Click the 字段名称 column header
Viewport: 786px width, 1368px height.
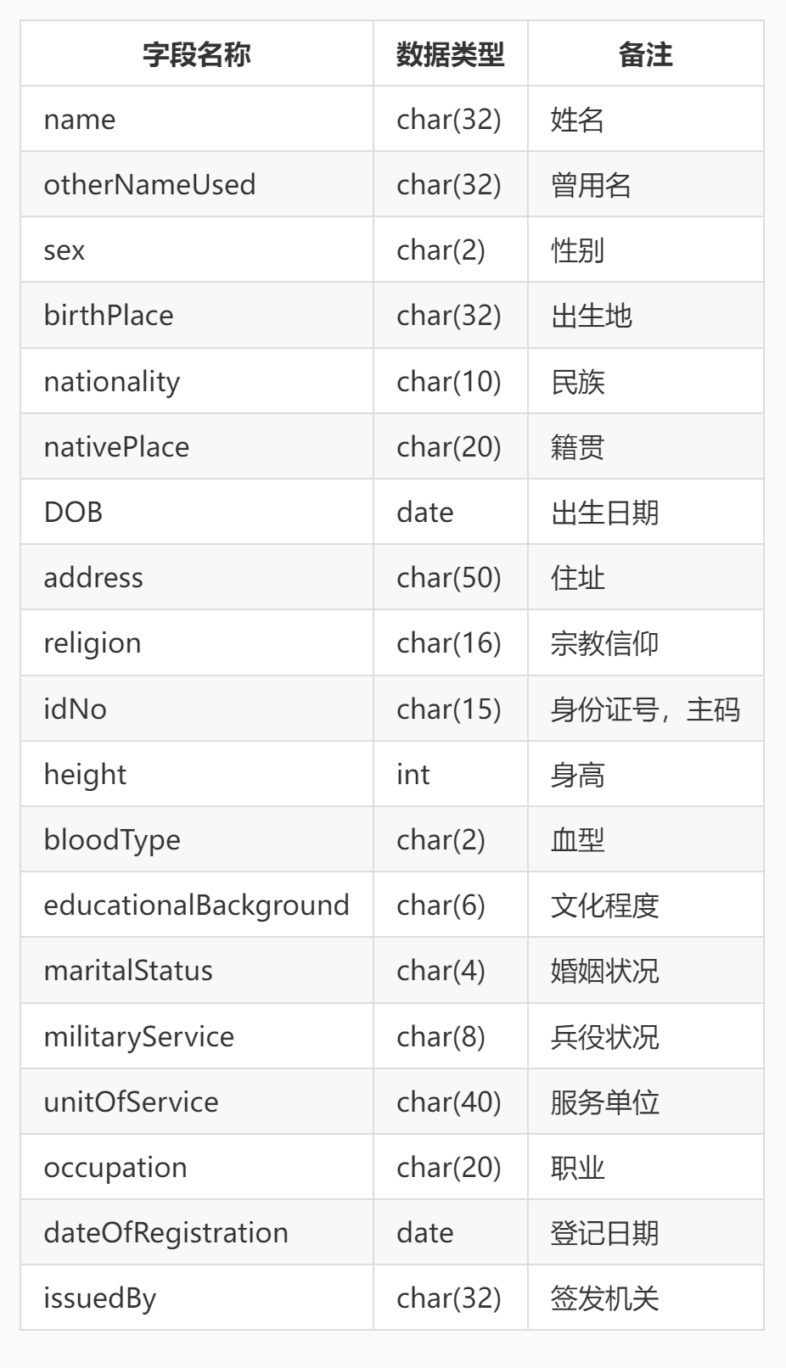click(196, 55)
